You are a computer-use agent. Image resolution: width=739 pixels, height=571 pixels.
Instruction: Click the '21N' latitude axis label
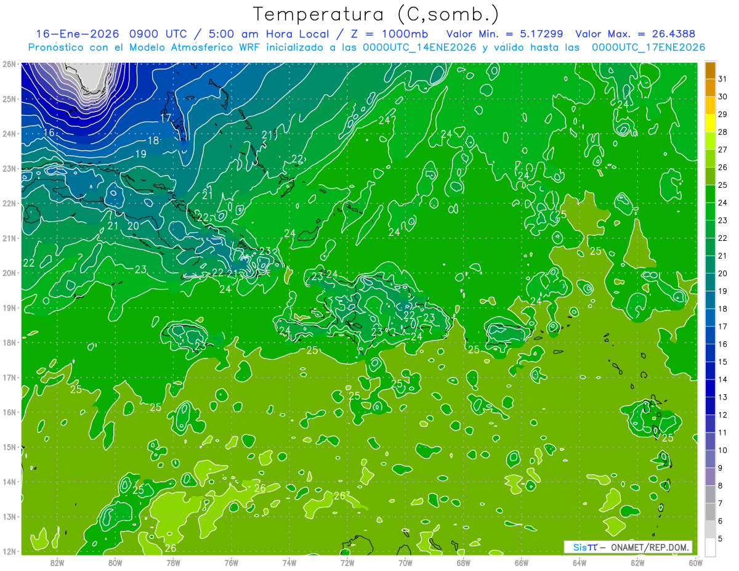point(9,238)
